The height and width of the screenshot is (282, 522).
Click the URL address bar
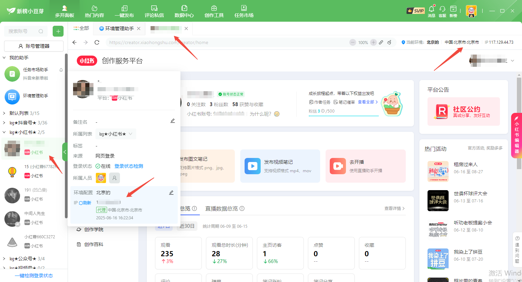tap(227, 42)
